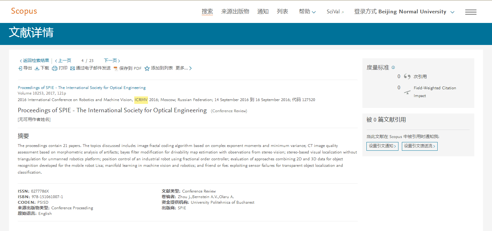
Task: Click the email envelope icon
Action: (x=72, y=68)
